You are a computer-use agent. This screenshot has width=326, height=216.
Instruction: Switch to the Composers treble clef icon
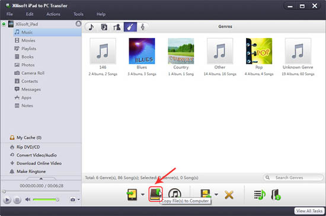tap(143, 27)
